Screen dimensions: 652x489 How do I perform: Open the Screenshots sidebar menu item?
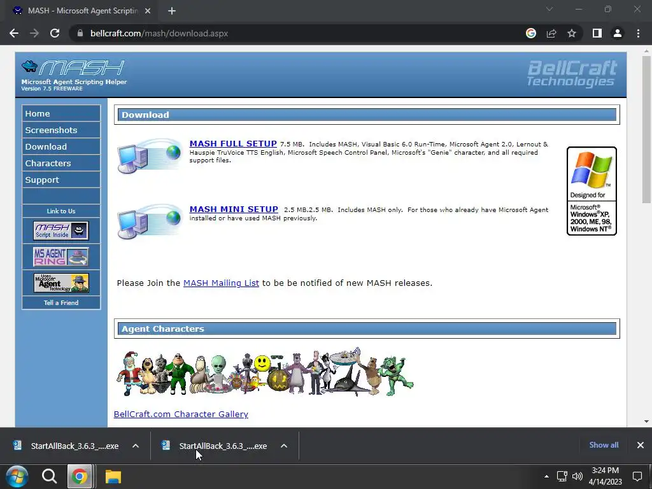click(x=61, y=130)
